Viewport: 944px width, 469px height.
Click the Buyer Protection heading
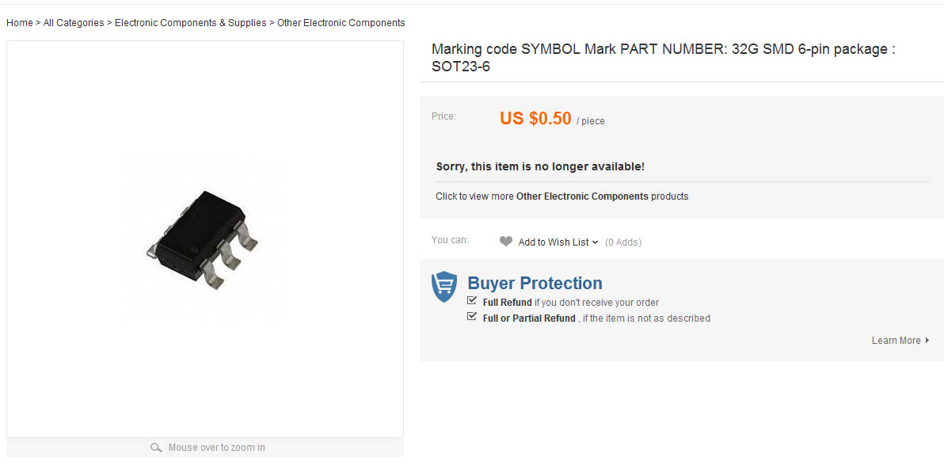535,284
